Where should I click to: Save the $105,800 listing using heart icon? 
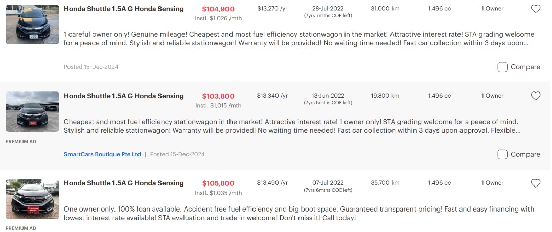(535, 183)
